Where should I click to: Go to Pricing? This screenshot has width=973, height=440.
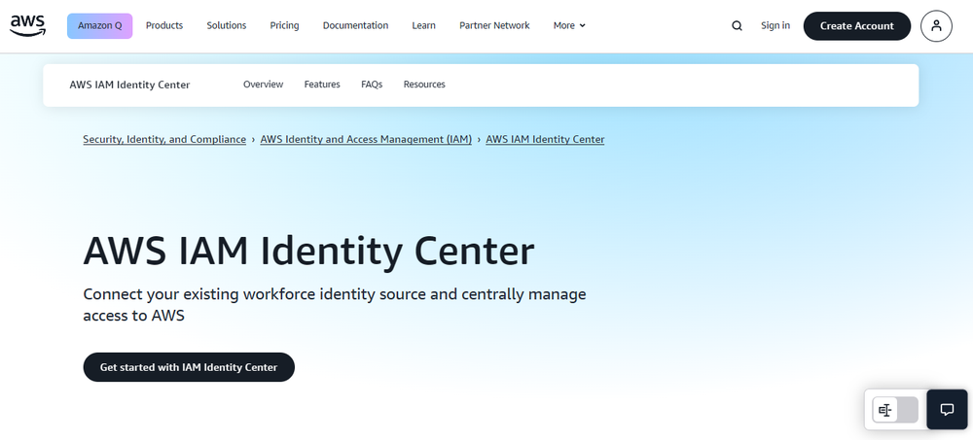284,25
